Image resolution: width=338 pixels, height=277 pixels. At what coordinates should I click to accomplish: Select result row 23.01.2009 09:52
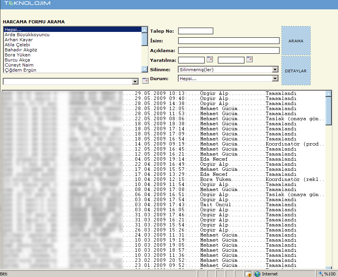pos(164,265)
